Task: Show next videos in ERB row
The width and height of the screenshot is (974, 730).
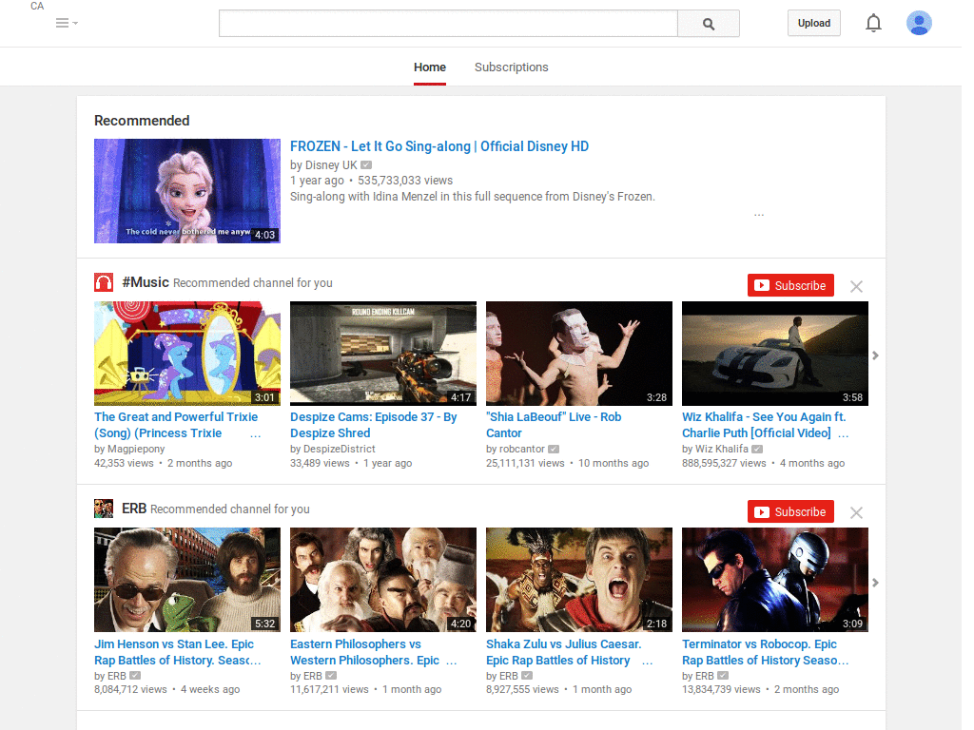Action: coord(875,583)
